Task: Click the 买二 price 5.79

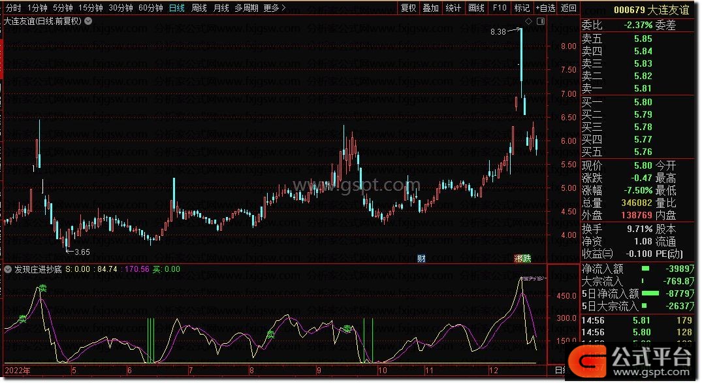Action: point(643,114)
